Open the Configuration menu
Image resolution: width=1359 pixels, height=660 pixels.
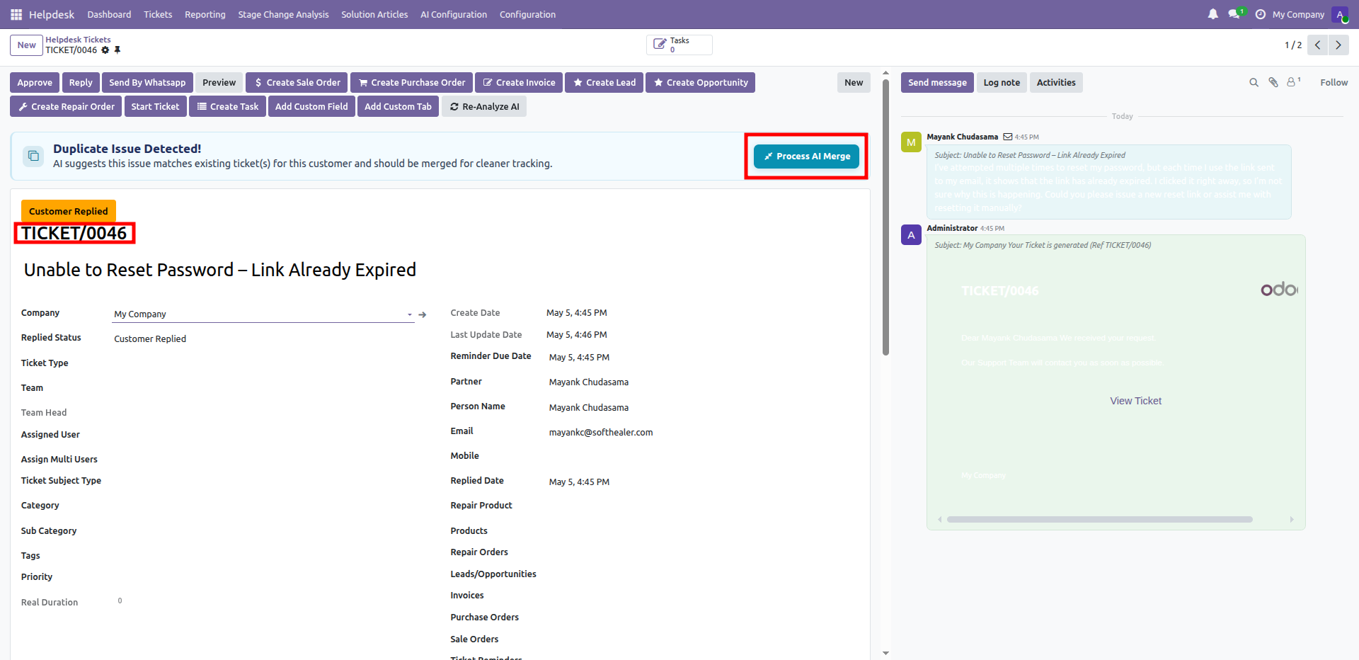point(527,14)
